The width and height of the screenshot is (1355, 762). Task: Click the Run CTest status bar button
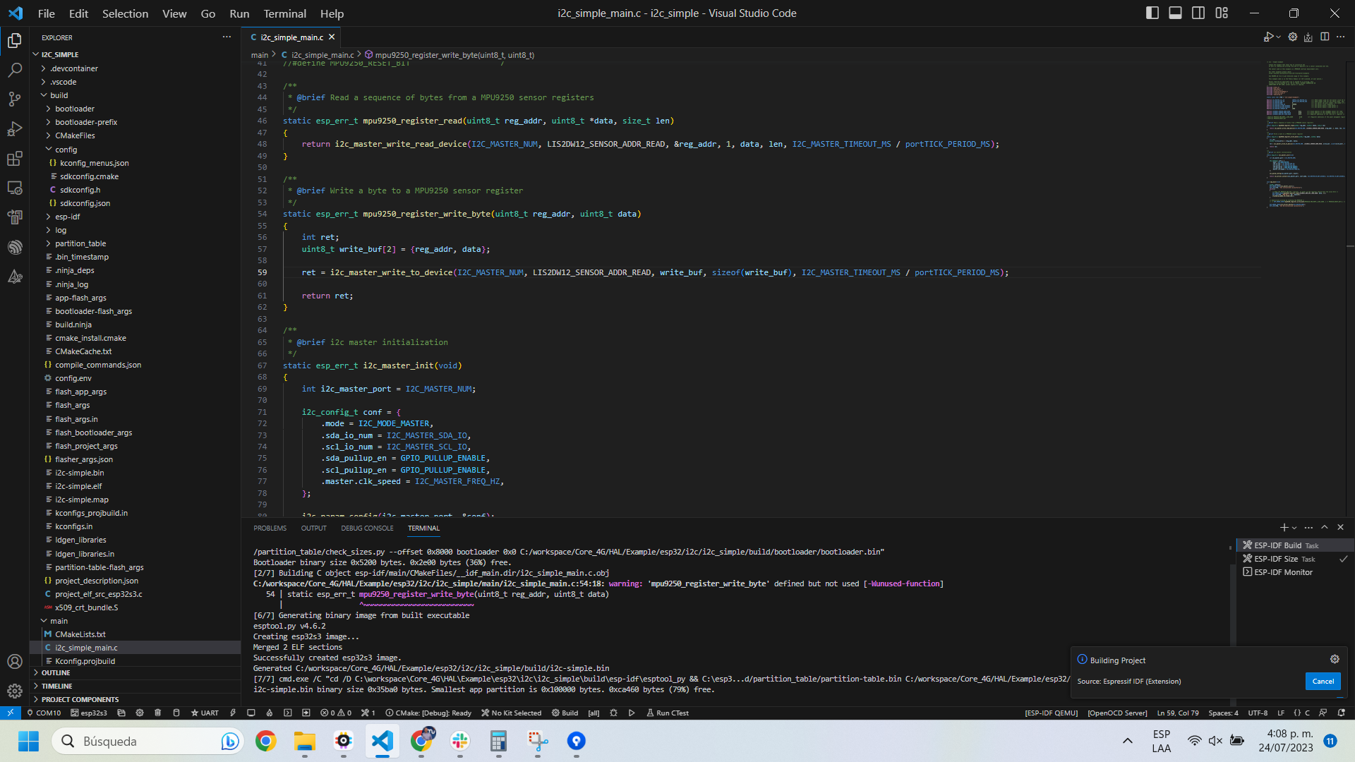[668, 713]
